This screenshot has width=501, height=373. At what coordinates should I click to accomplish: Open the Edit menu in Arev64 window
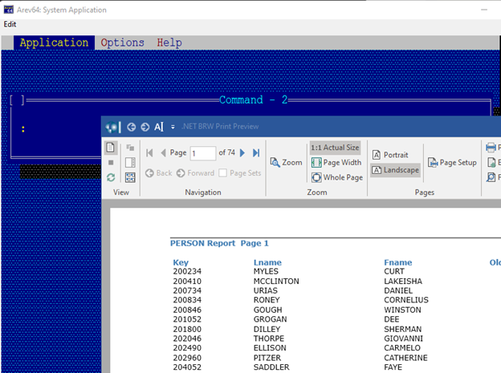click(10, 24)
